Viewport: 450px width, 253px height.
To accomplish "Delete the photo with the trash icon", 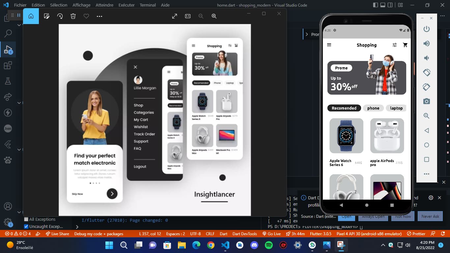I will pyautogui.click(x=73, y=16).
